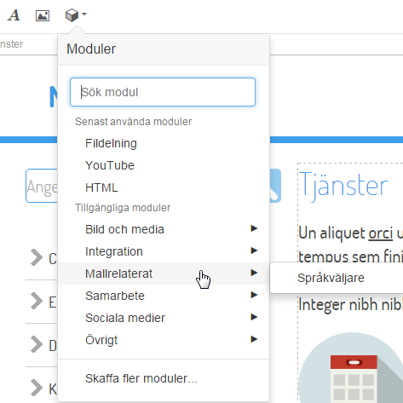The width and height of the screenshot is (403, 403).
Task: Click Skaffa fler moduler link
Action: coord(141,378)
